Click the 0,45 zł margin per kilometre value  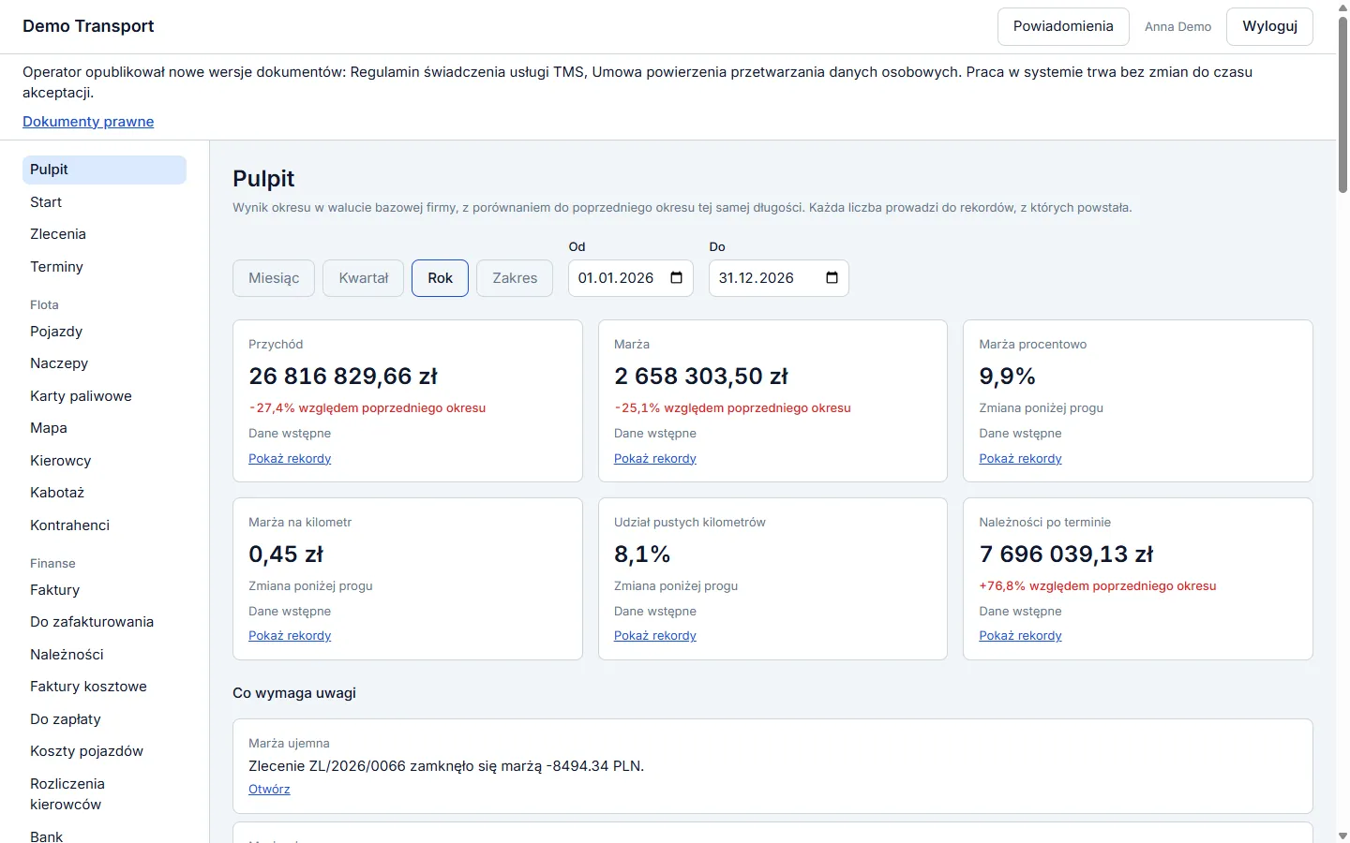pyautogui.click(x=286, y=555)
